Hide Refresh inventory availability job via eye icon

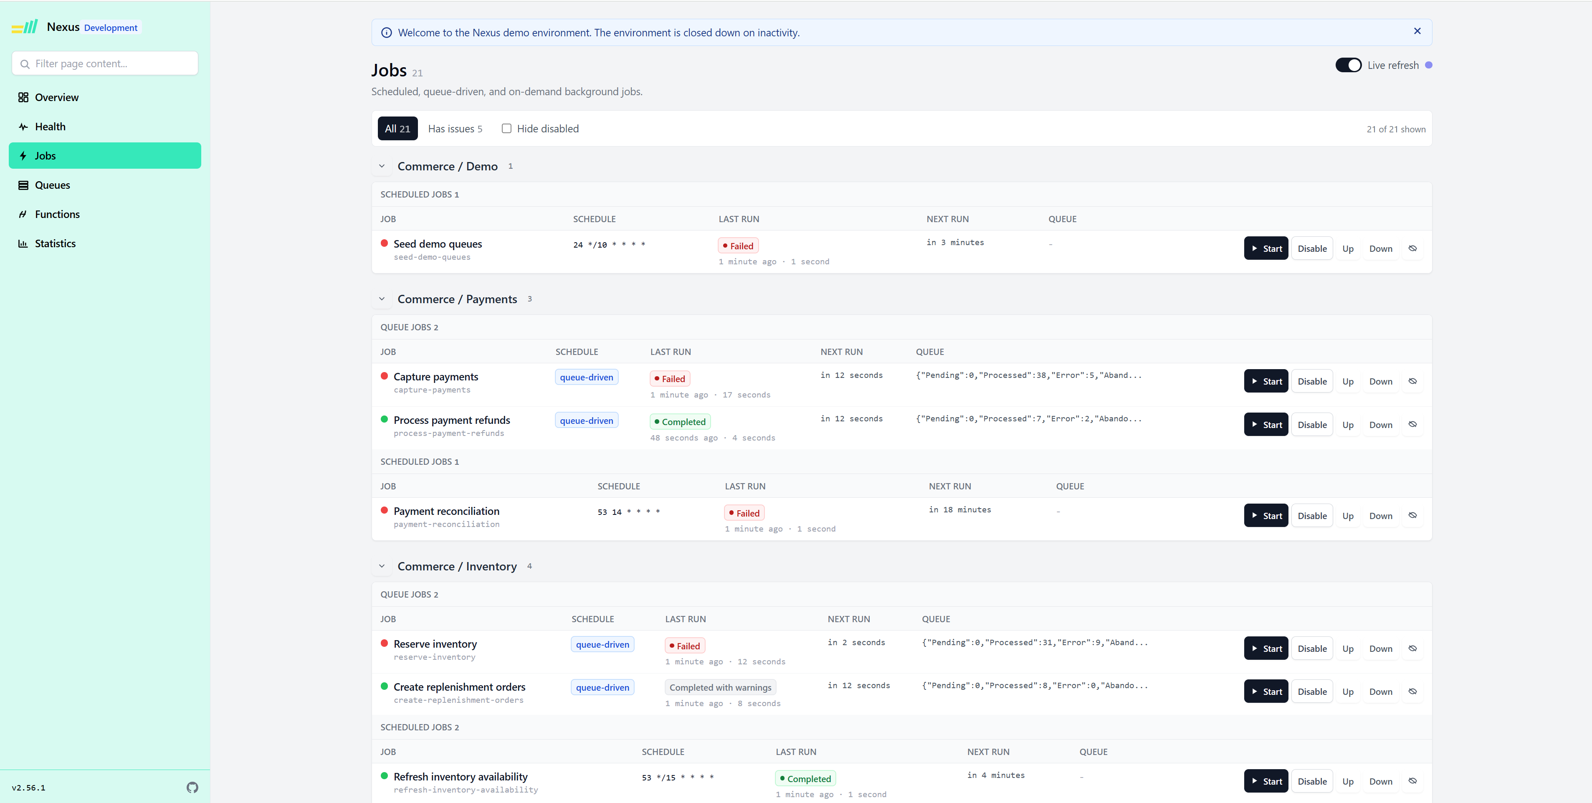(x=1412, y=781)
